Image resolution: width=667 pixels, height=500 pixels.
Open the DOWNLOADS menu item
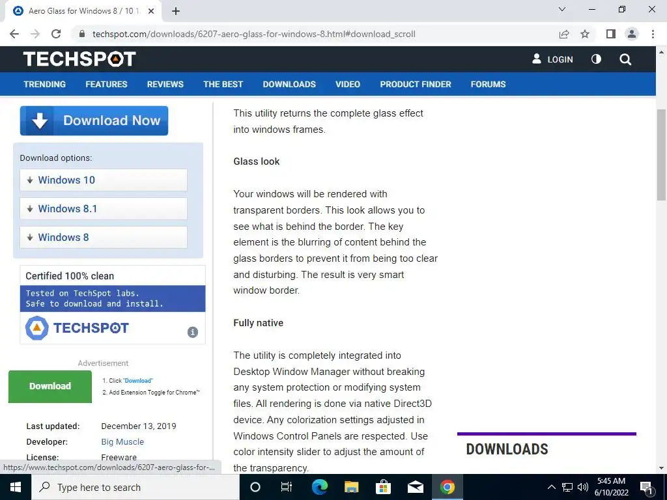pyautogui.click(x=289, y=84)
